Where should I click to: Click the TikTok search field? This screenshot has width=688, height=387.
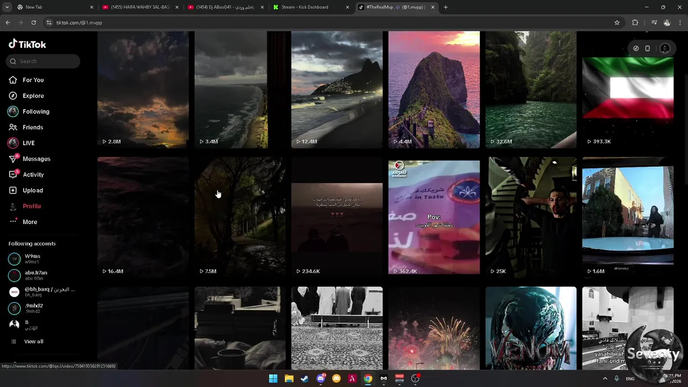pyautogui.click(x=44, y=61)
